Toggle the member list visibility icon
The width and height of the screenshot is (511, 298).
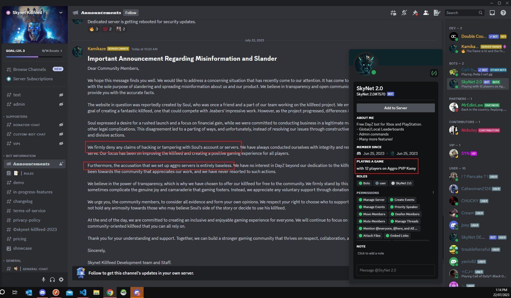[426, 13]
